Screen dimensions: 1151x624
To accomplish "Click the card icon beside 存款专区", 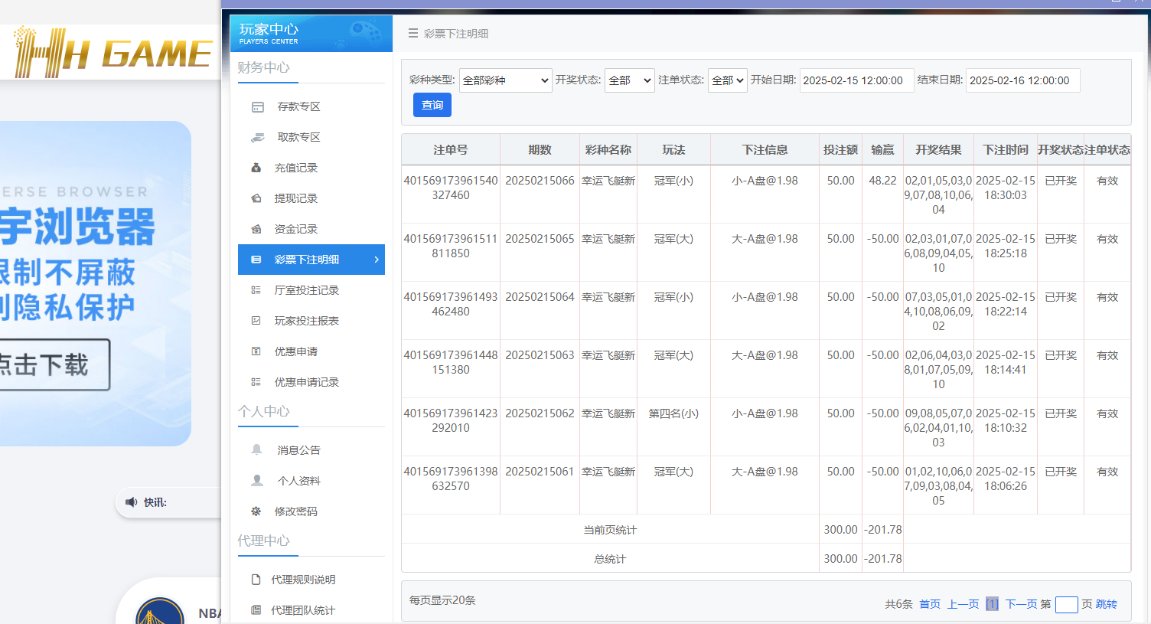I will pos(258,106).
